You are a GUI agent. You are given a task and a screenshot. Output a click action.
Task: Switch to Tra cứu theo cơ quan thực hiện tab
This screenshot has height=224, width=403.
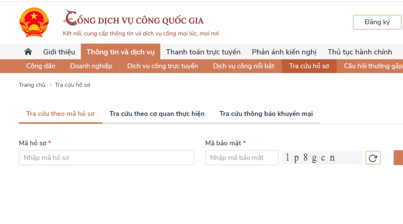[157, 114]
